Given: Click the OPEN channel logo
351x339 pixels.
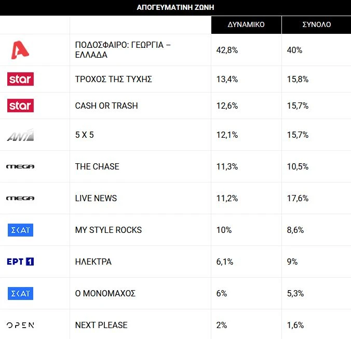Looking at the screenshot, I should pos(20,325).
